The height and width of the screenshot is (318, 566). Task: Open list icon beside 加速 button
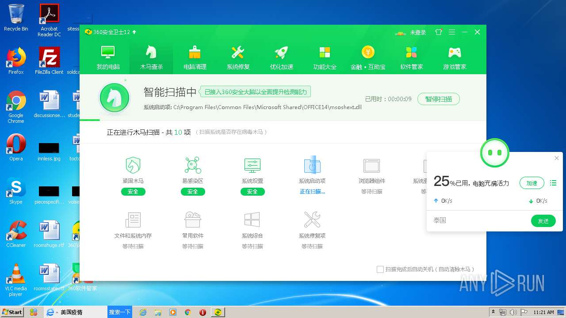553,183
